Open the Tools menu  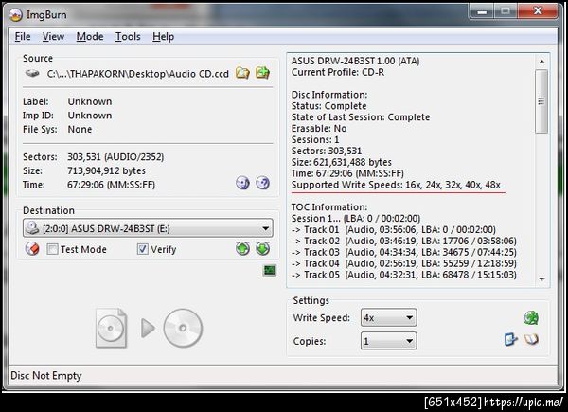coord(128,37)
